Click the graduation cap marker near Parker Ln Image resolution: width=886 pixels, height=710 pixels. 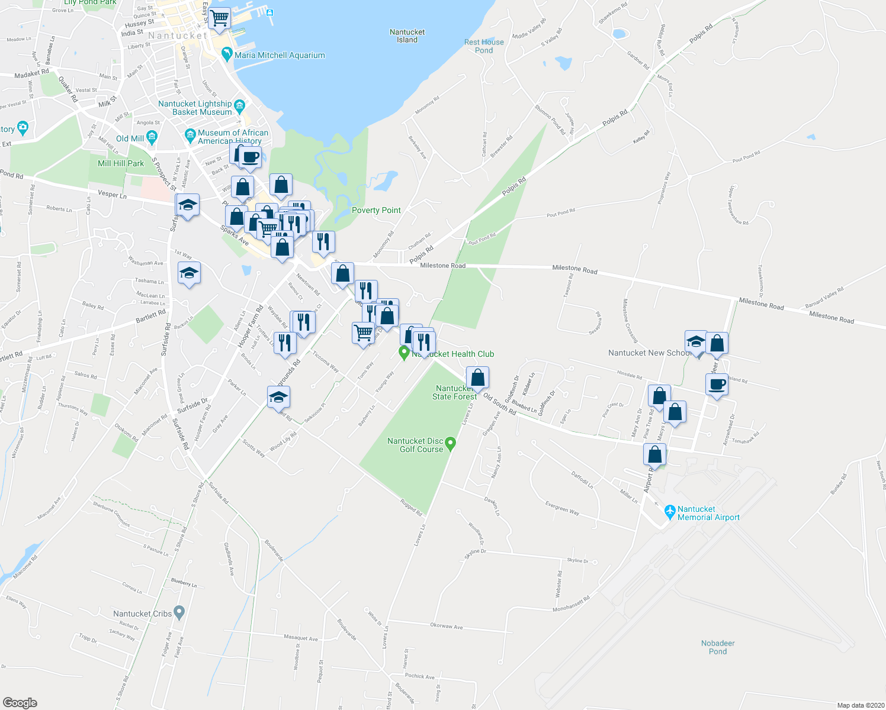[x=278, y=397]
